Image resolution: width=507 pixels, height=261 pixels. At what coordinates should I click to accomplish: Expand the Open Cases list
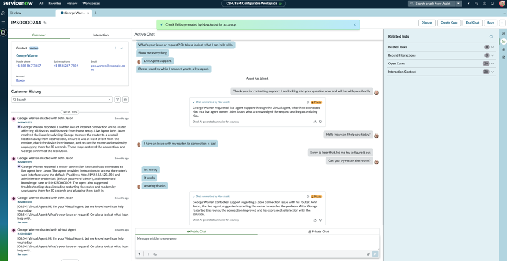click(x=493, y=63)
